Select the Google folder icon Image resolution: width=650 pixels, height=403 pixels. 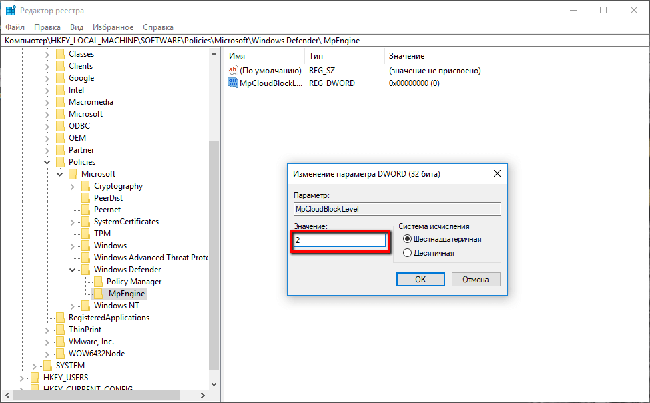click(x=61, y=78)
